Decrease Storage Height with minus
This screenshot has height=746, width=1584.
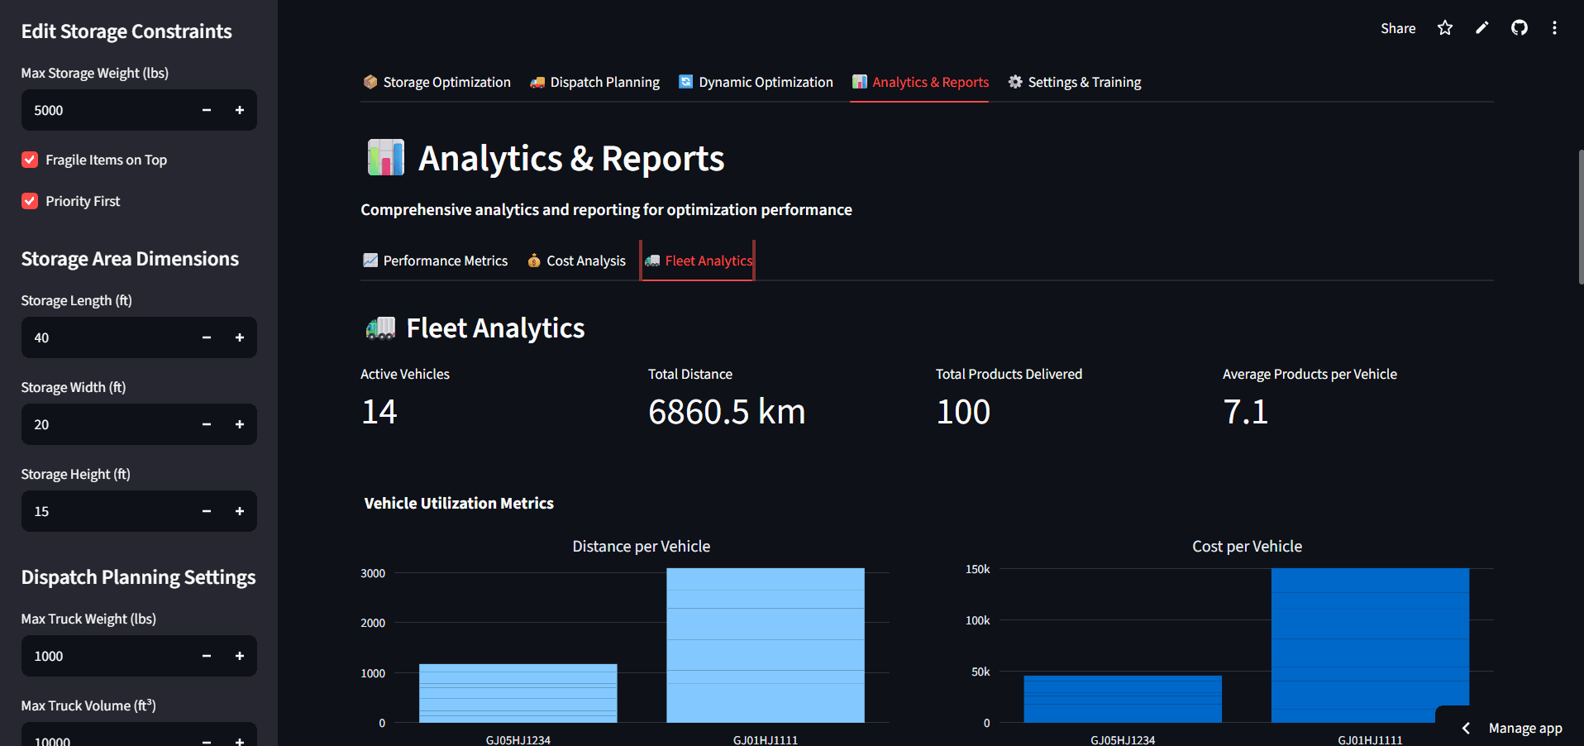(x=207, y=511)
